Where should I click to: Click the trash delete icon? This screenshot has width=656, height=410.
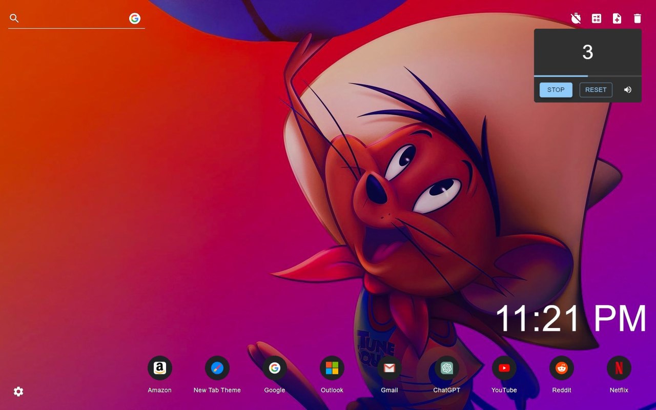(638, 18)
